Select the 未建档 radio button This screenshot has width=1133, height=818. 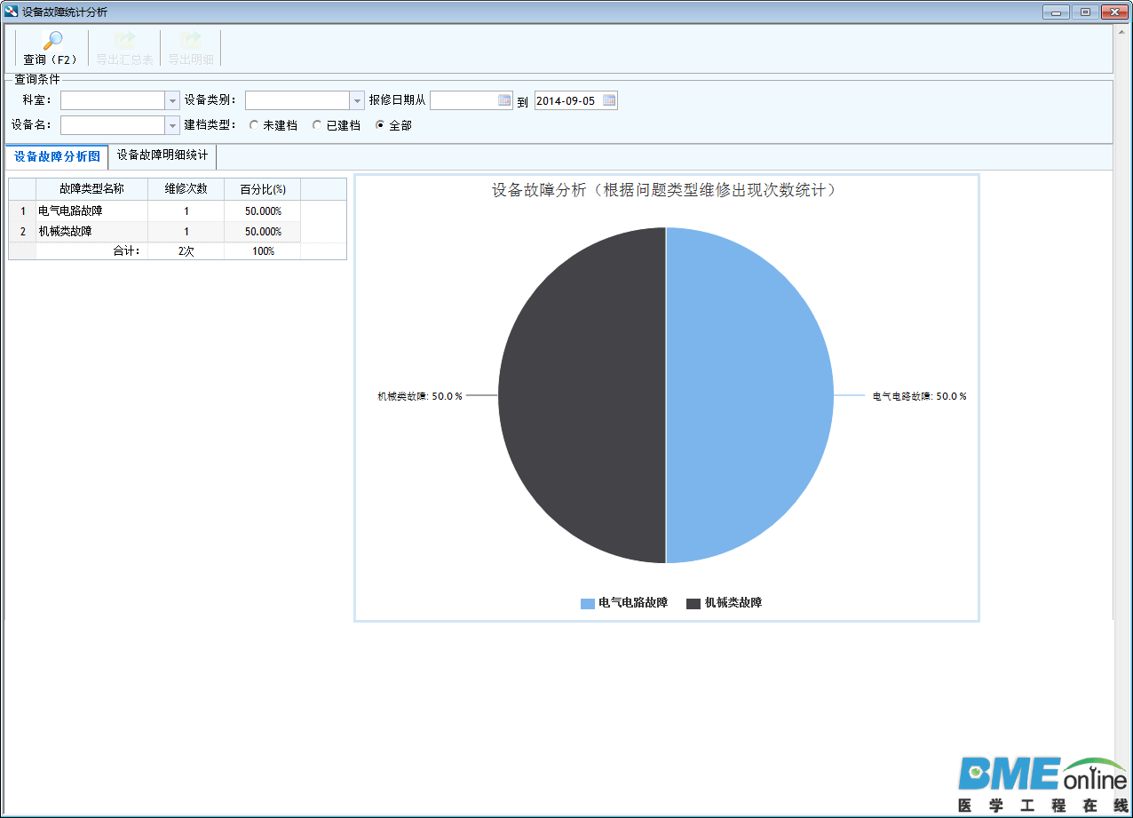point(253,125)
